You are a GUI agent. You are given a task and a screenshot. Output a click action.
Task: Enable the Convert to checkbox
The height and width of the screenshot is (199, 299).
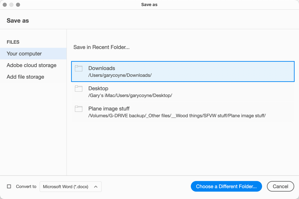pyautogui.click(x=9, y=186)
